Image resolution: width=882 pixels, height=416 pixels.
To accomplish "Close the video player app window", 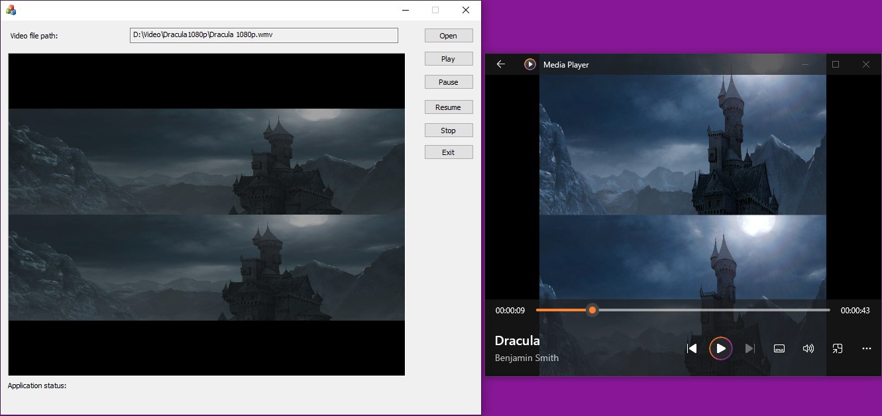I will coord(466,10).
